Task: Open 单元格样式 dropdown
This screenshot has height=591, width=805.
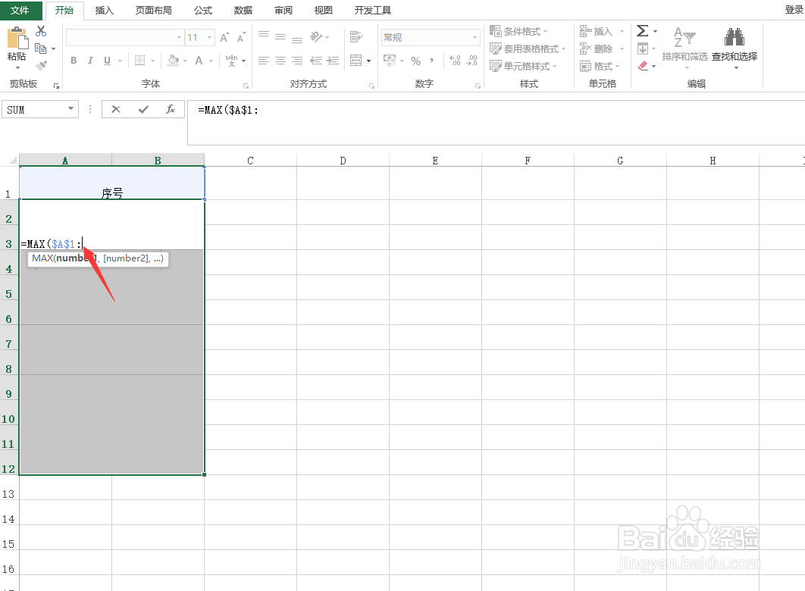Action: (522, 66)
